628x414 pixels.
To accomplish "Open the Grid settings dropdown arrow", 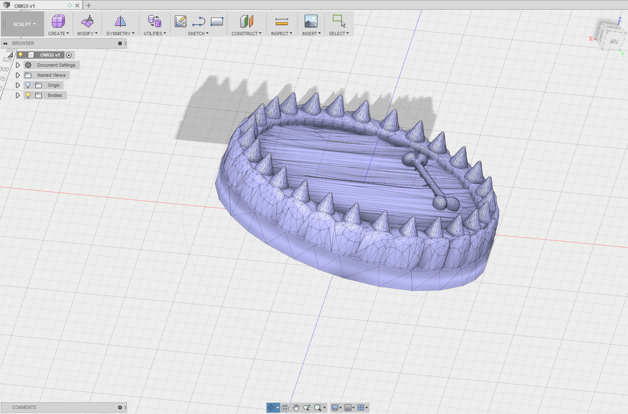I will click(354, 408).
